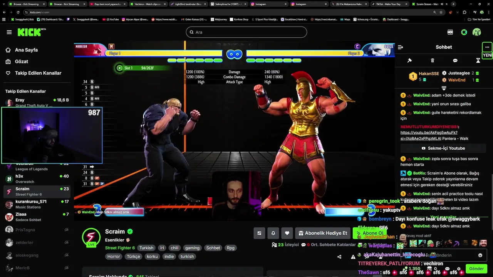Collapse the chat panel arrow icon
Viewport: 493px width, 277px height.
pyautogui.click(x=401, y=47)
